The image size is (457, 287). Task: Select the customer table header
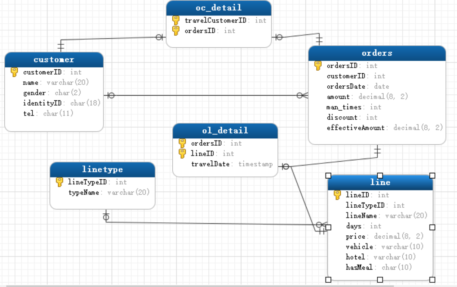[54, 60]
